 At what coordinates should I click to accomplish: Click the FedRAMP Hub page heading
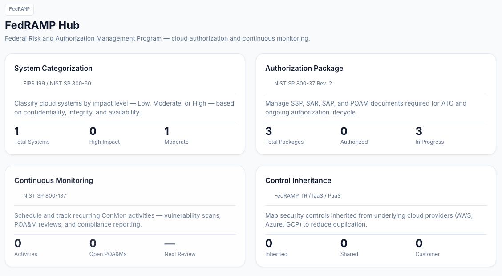(42, 25)
